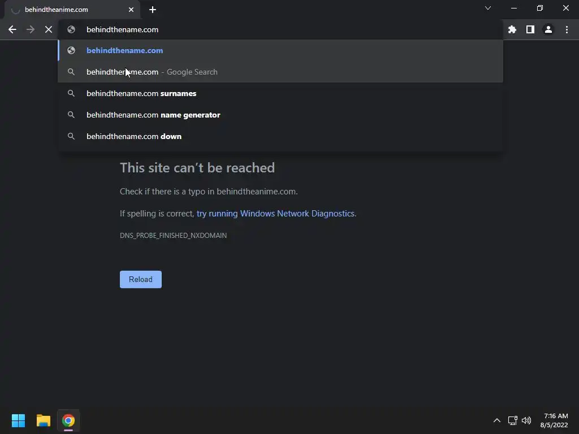Close the behindtheanime.com tab
Screen dimensions: 579x434
click(x=131, y=10)
